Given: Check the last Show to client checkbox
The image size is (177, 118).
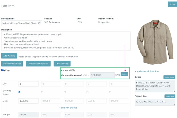Looking at the screenshot, I should point(110,92).
